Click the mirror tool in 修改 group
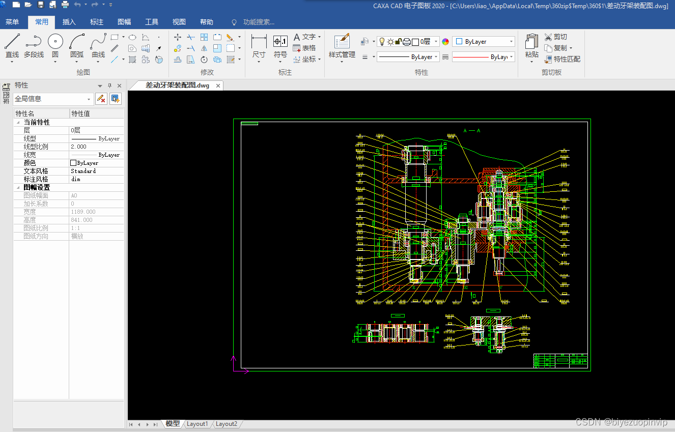Image resolution: width=675 pixels, height=432 pixels. (x=204, y=48)
